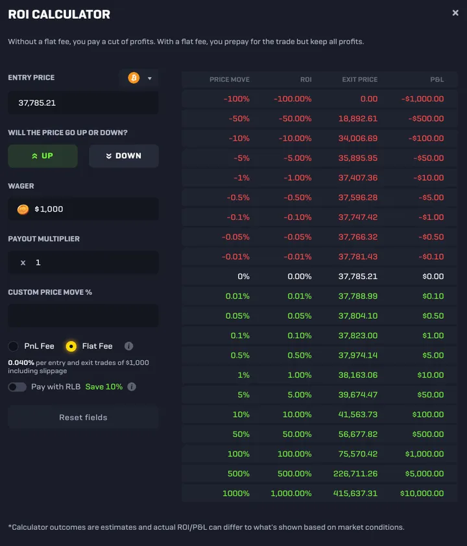Click the info icon beside Save 10%
The image size is (467, 546).
(x=132, y=387)
